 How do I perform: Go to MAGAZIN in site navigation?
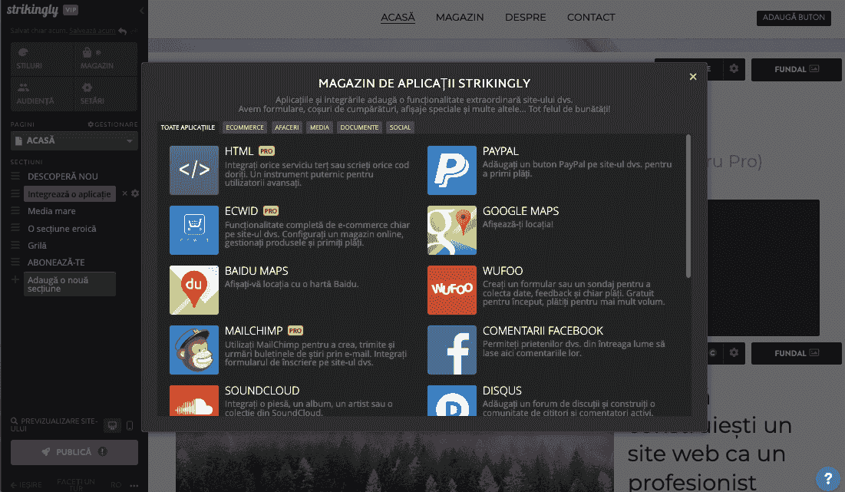[x=460, y=17]
